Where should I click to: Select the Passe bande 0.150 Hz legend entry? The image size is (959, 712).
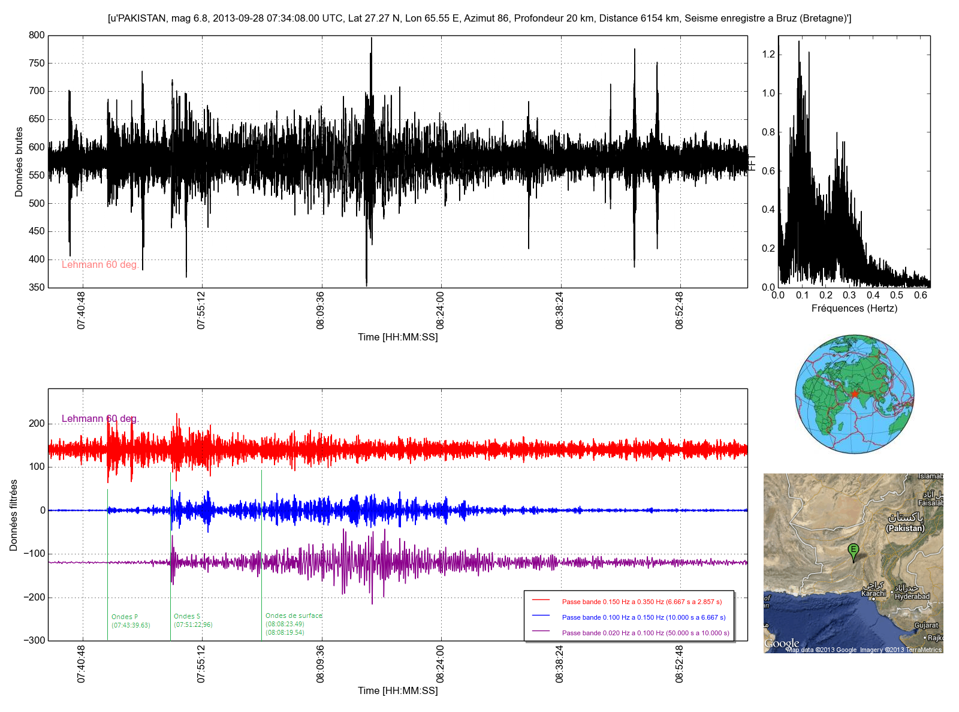point(641,602)
